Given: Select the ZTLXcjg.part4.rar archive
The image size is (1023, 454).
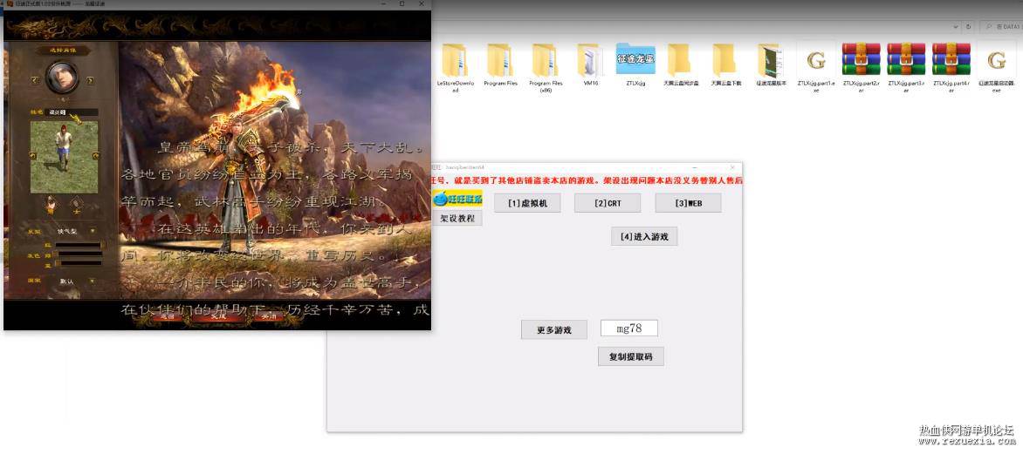Looking at the screenshot, I should (951, 67).
